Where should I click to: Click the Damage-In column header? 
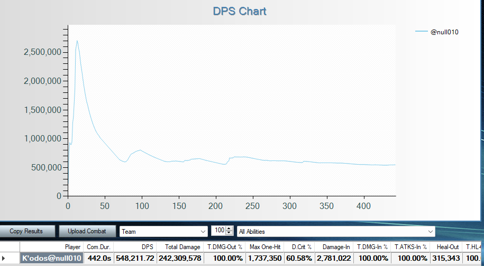336,246
